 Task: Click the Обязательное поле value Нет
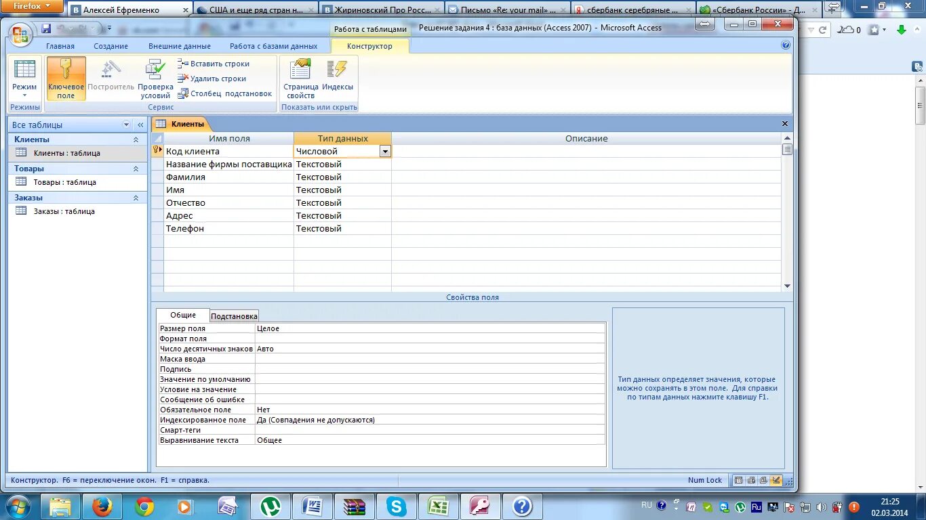pos(430,410)
